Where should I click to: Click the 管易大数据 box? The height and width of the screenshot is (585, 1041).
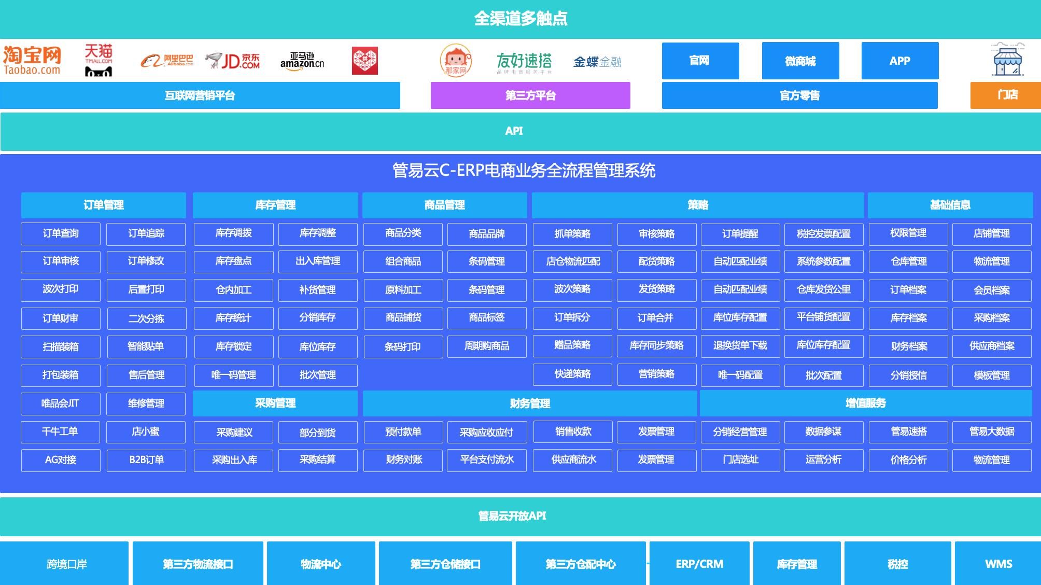point(992,432)
